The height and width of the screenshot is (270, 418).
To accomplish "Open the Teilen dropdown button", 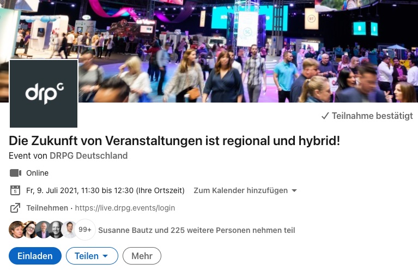I will [x=92, y=256].
